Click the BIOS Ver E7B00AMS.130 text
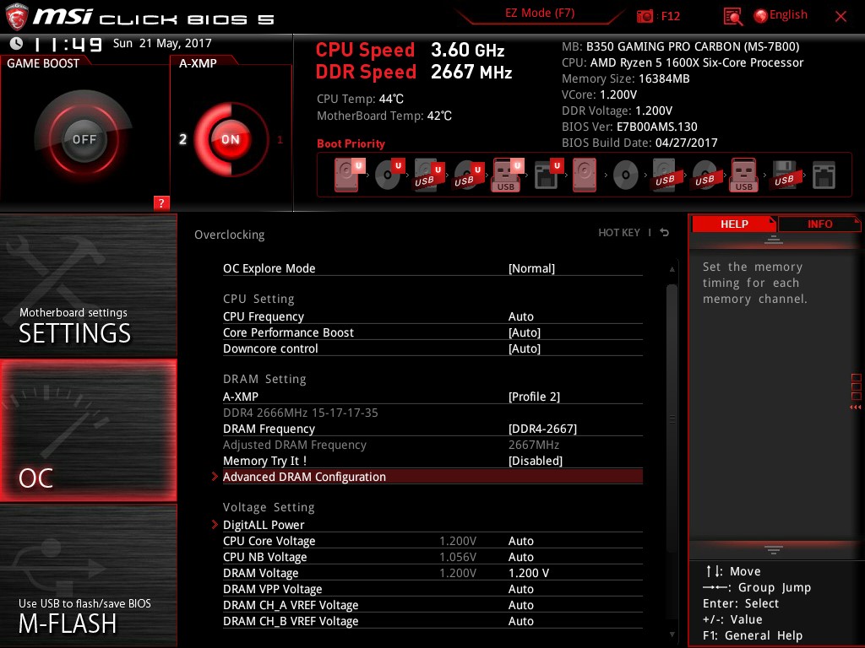Screen dimensions: 865x648 tap(629, 127)
